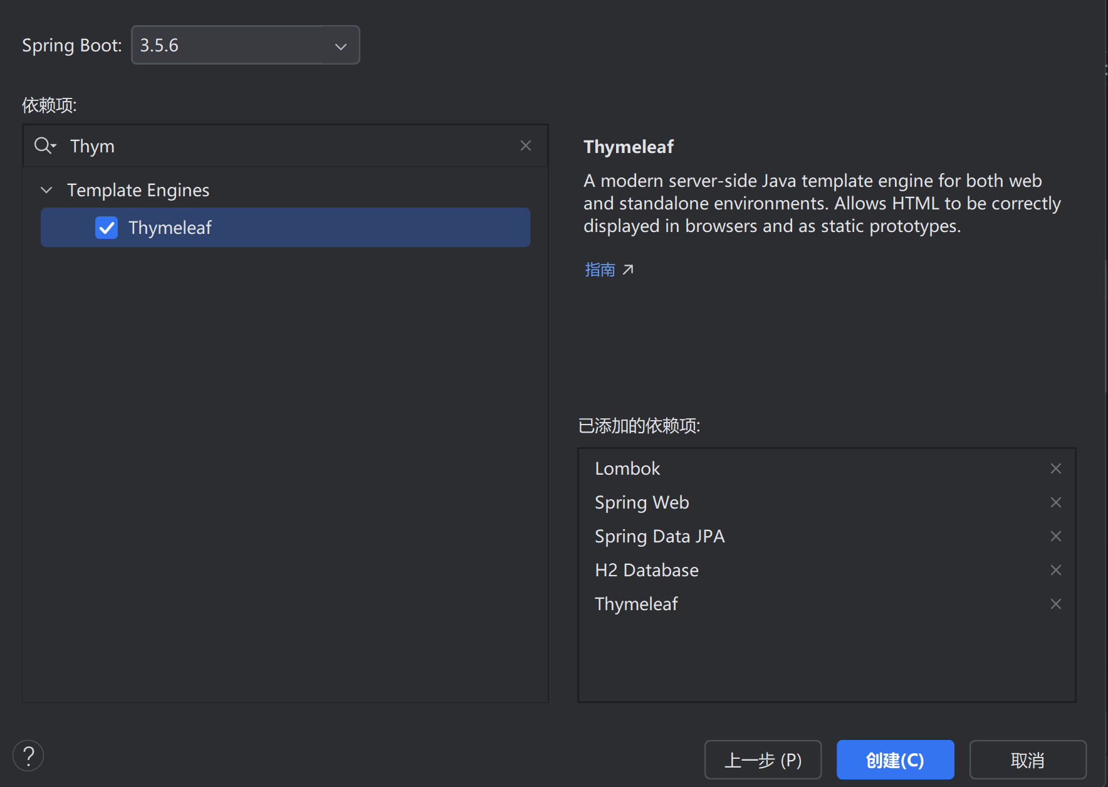Viewport: 1108px width, 787px height.
Task: Click the 取消 cancel button
Action: click(1028, 760)
